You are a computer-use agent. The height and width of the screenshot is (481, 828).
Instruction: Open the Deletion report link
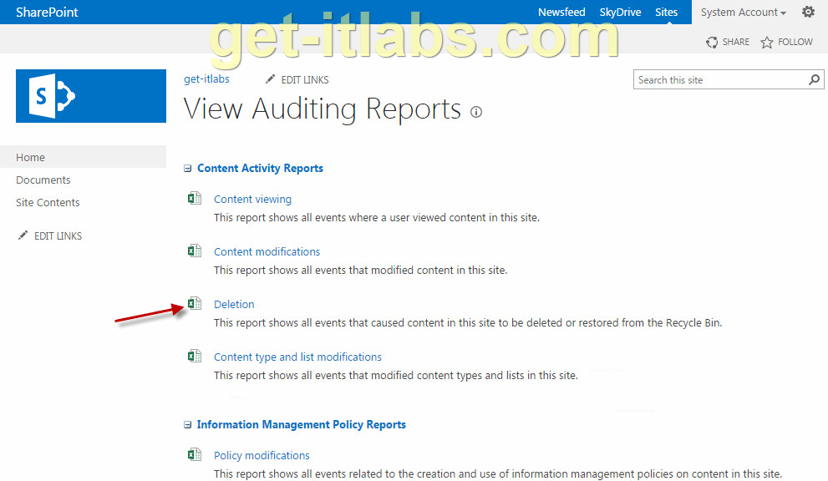[234, 304]
